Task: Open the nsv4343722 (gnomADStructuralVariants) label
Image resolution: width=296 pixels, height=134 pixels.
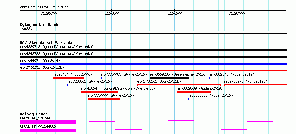Action: click(x=57, y=54)
